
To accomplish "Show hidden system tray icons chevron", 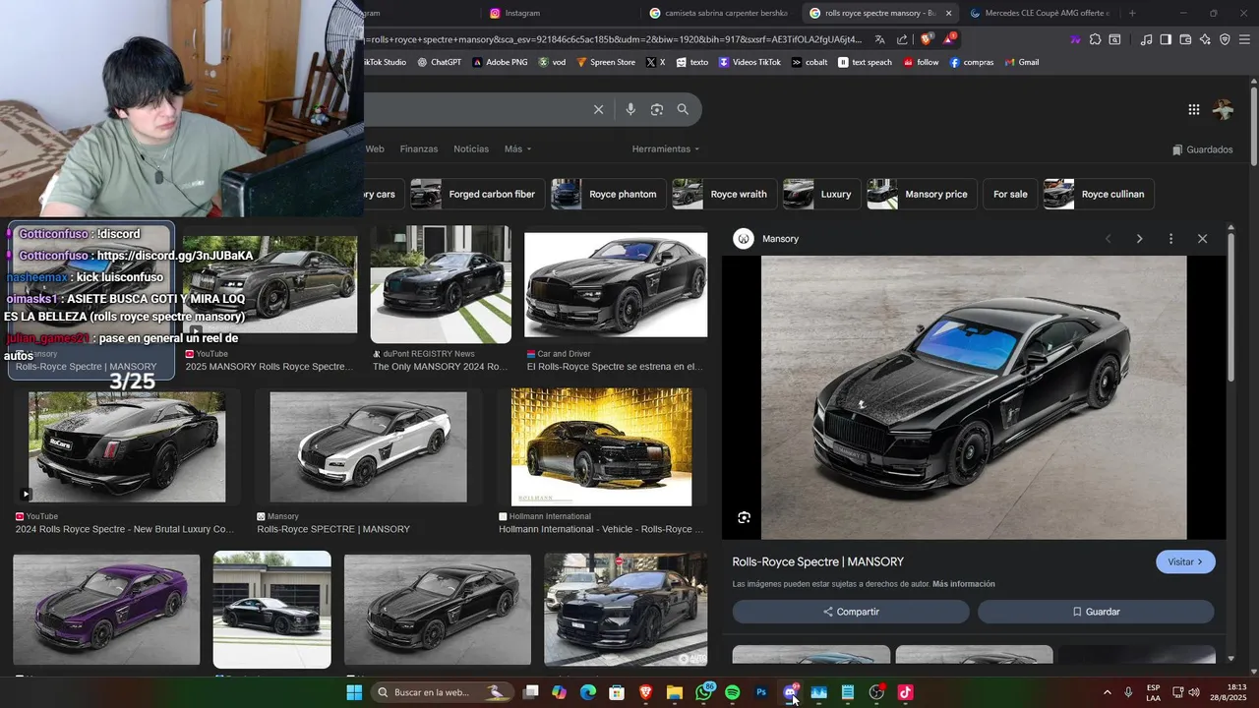I will tap(1107, 692).
